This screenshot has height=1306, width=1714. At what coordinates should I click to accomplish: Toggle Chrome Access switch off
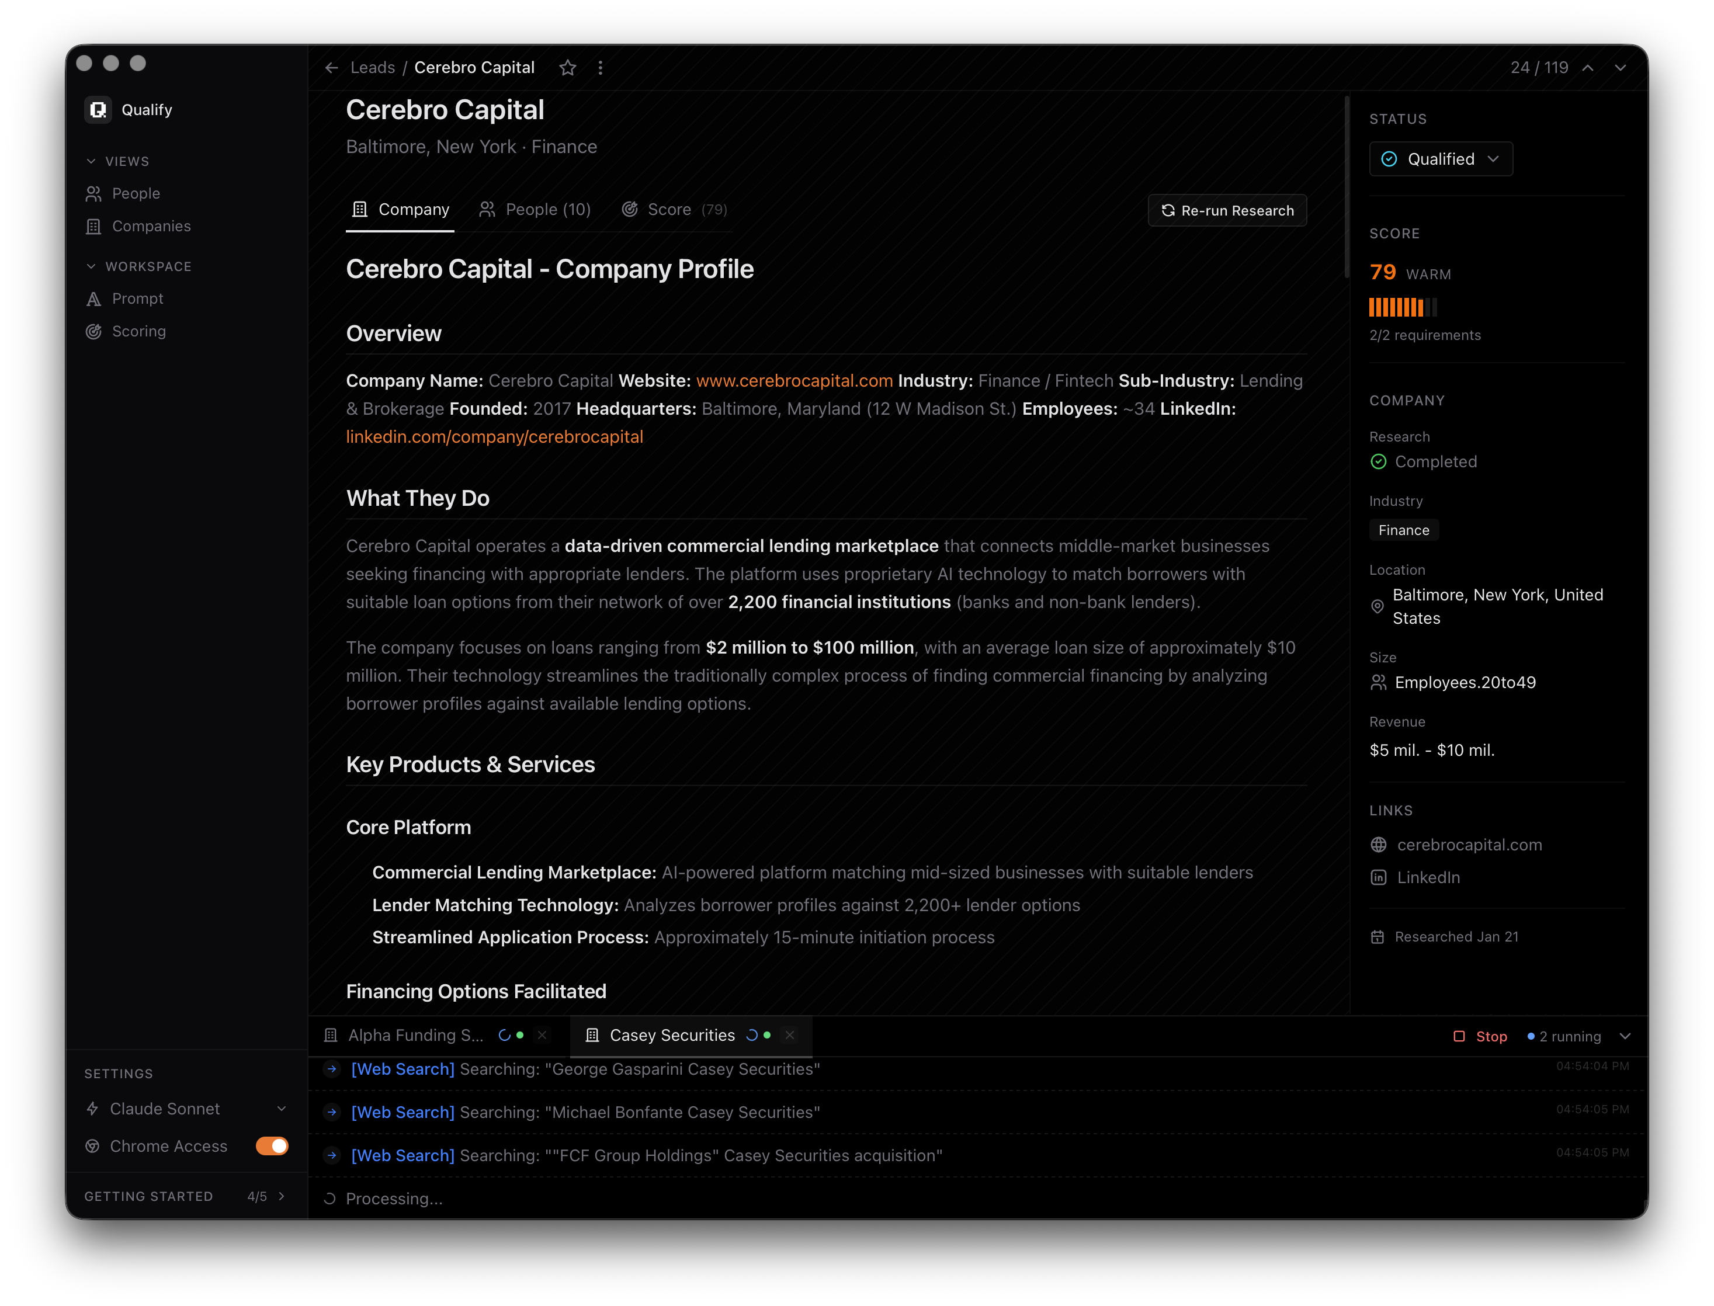pyautogui.click(x=272, y=1147)
